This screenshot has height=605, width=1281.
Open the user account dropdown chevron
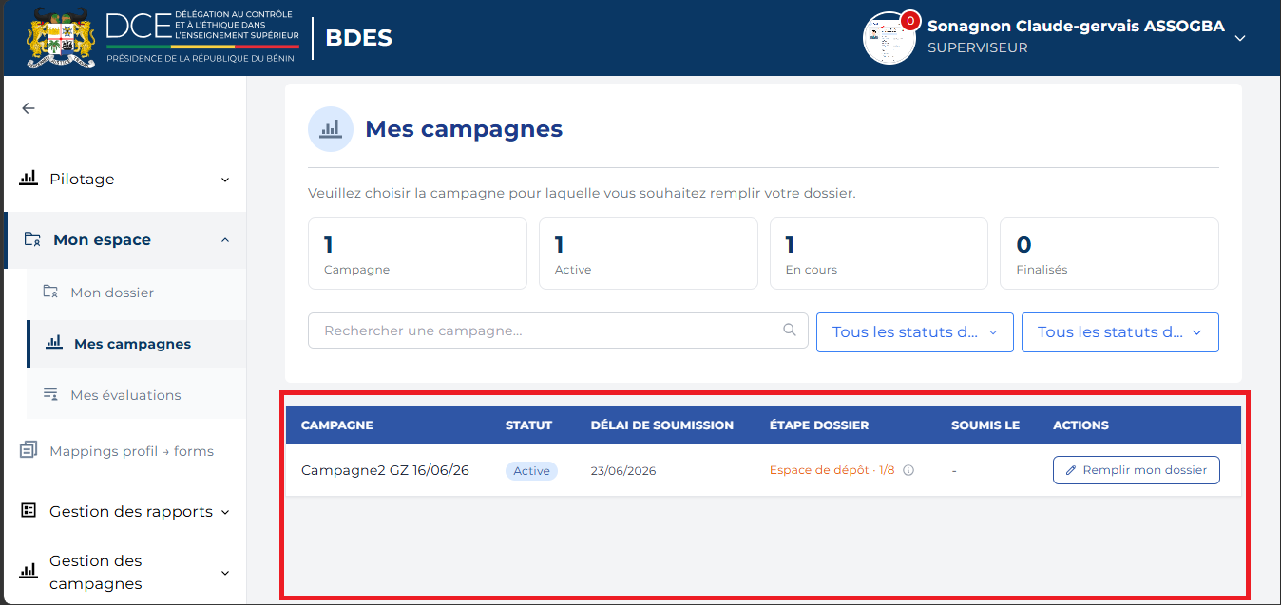(x=1239, y=38)
